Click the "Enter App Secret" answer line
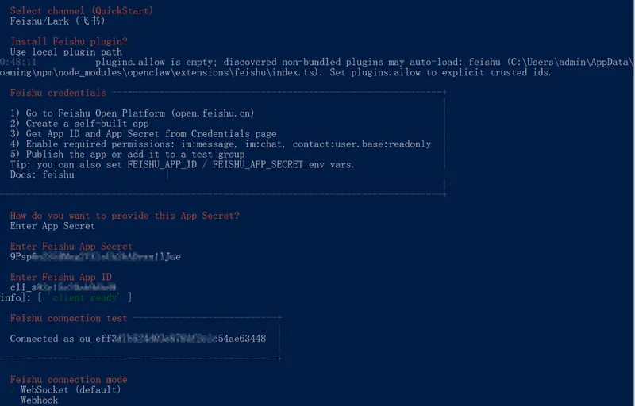 [x=52, y=226]
